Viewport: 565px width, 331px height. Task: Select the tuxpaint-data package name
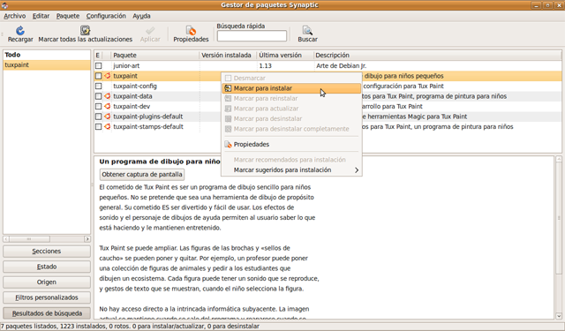(132, 96)
